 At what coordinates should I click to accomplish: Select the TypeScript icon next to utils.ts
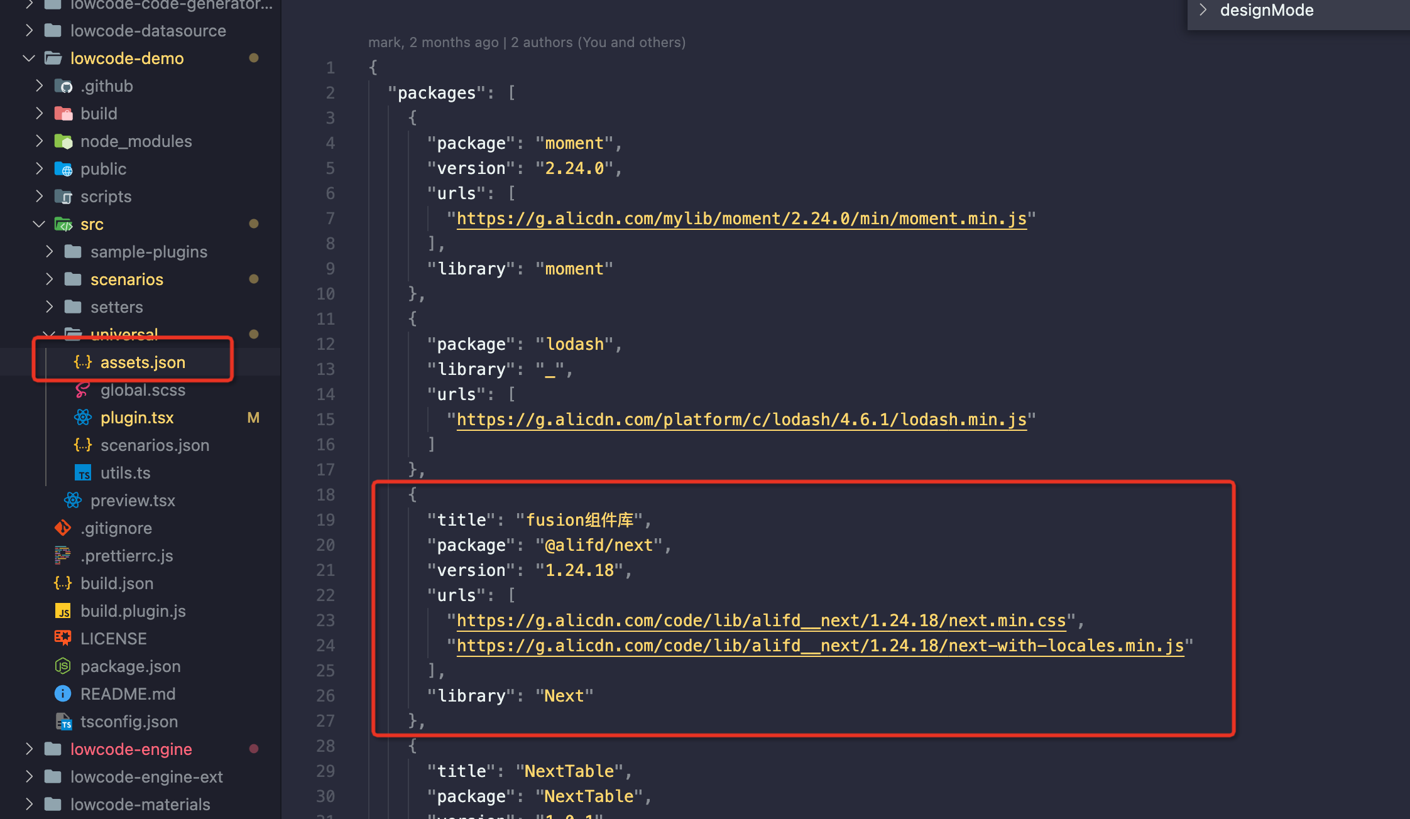click(x=84, y=472)
